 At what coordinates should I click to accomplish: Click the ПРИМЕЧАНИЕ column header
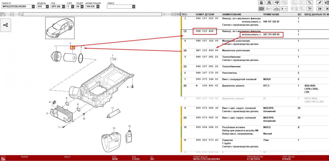(271, 14)
